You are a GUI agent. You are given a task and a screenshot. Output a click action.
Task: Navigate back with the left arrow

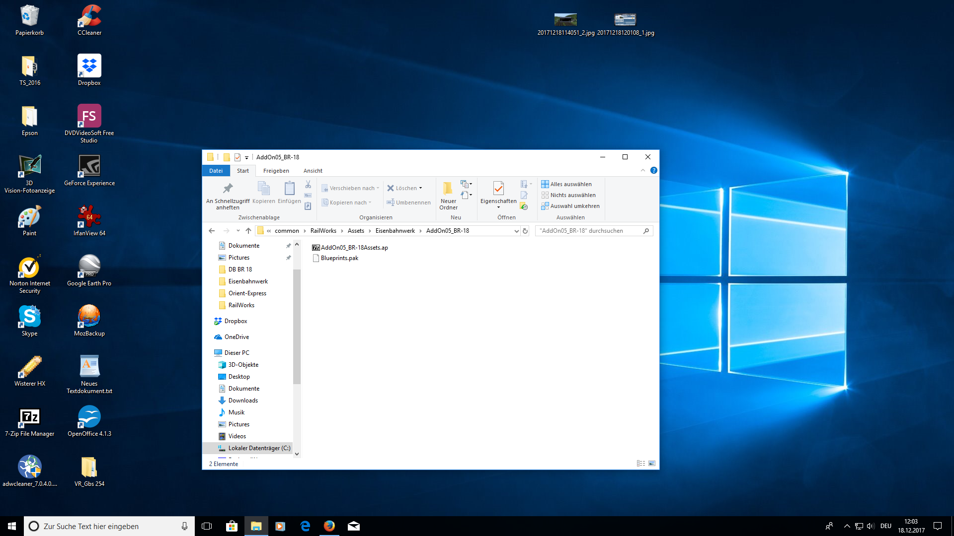tap(212, 231)
